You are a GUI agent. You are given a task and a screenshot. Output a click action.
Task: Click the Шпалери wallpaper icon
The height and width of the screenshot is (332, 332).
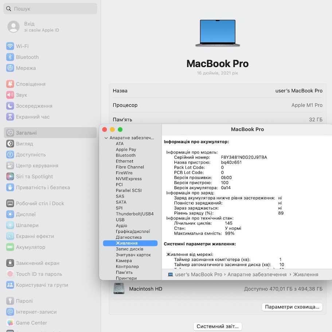point(10,225)
